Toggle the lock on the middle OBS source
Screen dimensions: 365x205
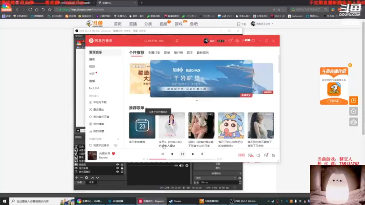point(122,168)
